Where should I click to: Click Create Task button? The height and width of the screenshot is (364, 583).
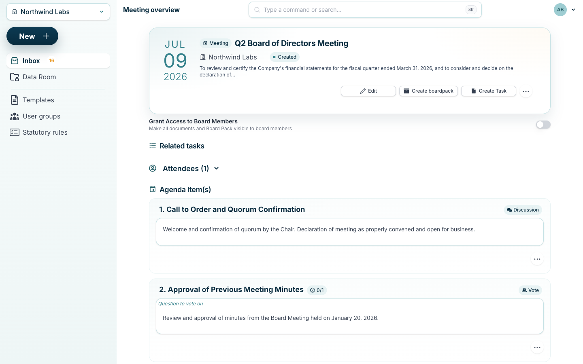pos(489,91)
